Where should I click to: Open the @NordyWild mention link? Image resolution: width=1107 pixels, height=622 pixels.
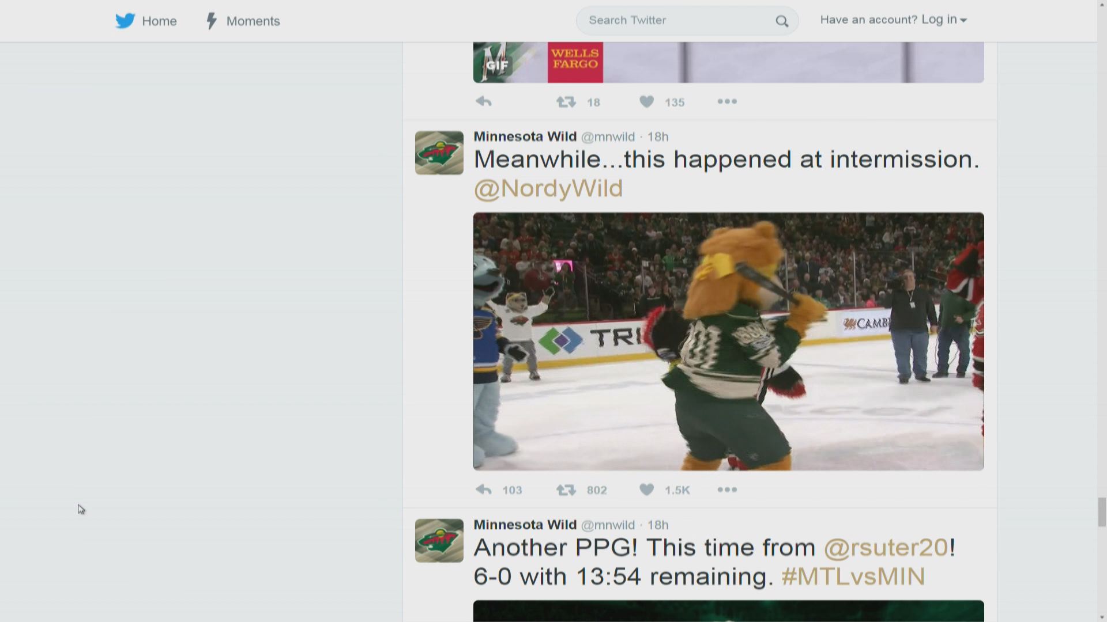click(x=548, y=189)
